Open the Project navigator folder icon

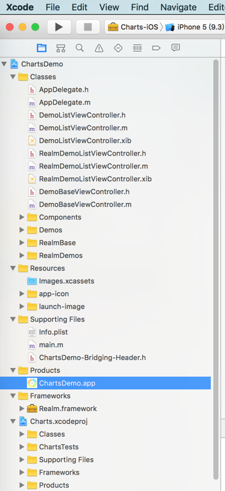[41, 48]
